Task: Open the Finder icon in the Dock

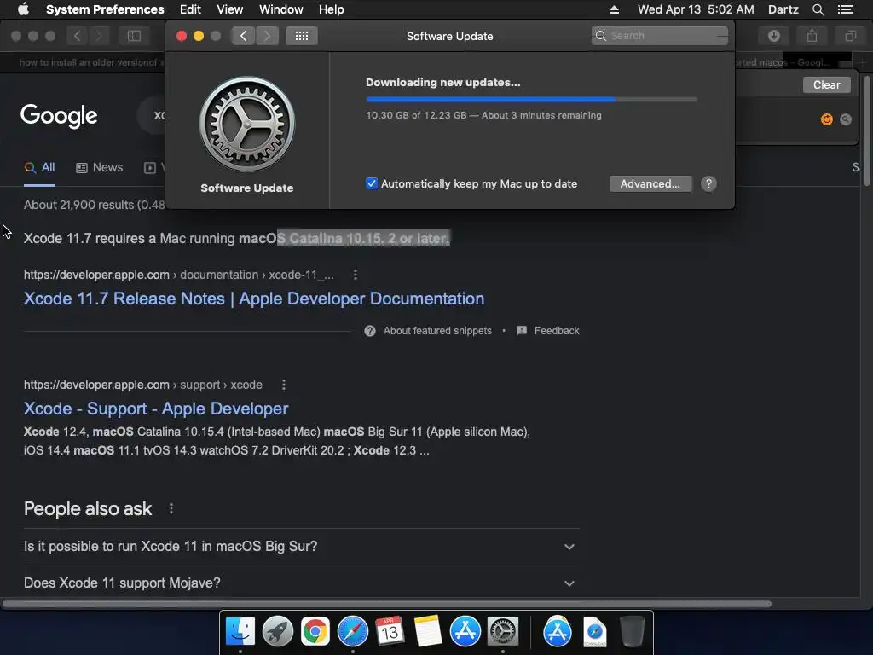Action: point(240,632)
